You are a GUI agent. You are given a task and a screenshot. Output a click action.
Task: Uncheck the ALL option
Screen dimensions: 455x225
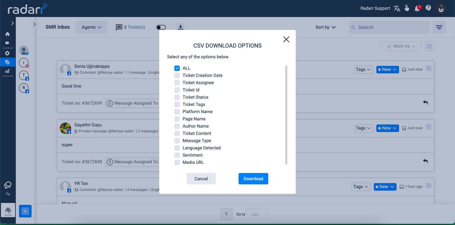coord(177,68)
